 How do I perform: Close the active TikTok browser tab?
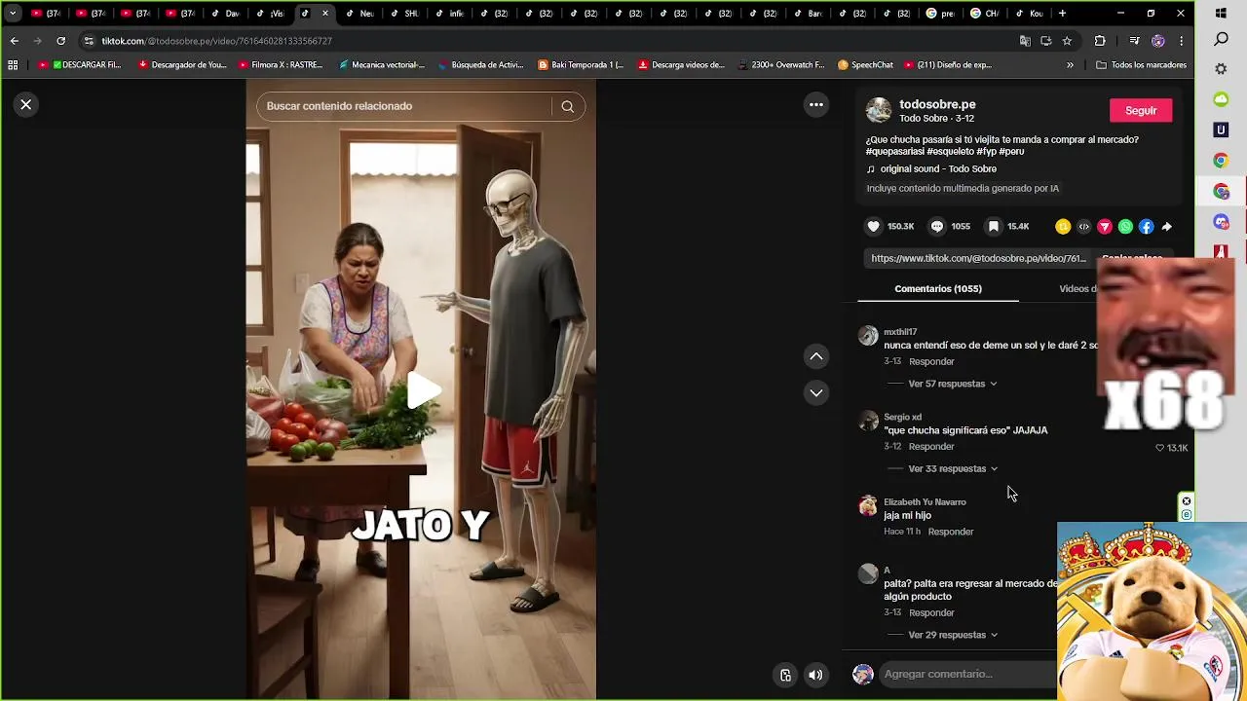tap(325, 14)
